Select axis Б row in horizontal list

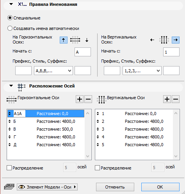pyautogui.click(x=46, y=121)
